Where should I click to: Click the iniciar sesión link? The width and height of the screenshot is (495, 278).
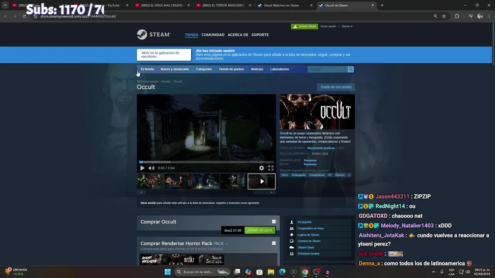328,26
